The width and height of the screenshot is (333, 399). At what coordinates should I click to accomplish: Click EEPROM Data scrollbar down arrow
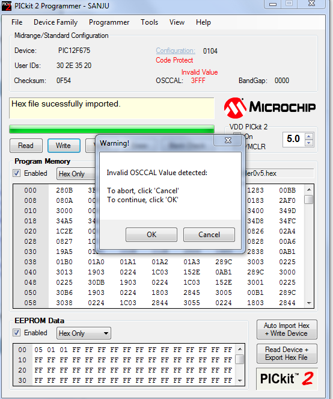tap(240, 381)
